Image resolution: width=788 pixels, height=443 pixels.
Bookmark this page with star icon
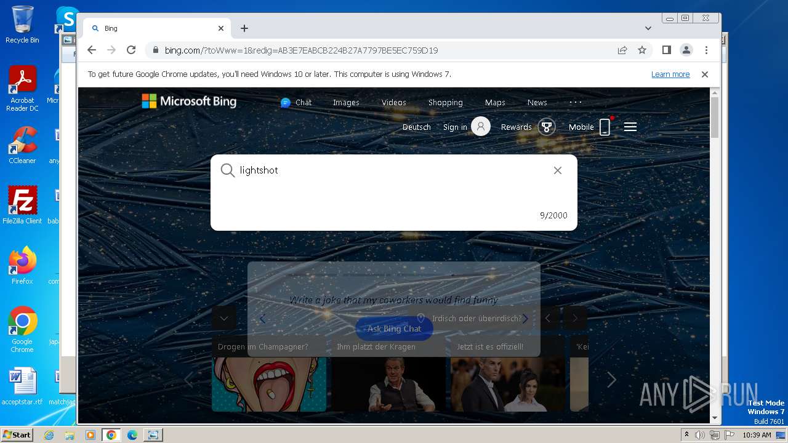pyautogui.click(x=642, y=50)
